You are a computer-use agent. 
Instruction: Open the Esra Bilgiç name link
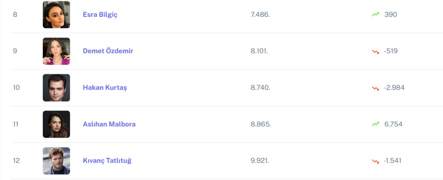100,15
